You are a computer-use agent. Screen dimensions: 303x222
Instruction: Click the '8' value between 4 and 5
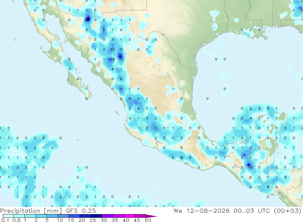[x=181, y=157]
